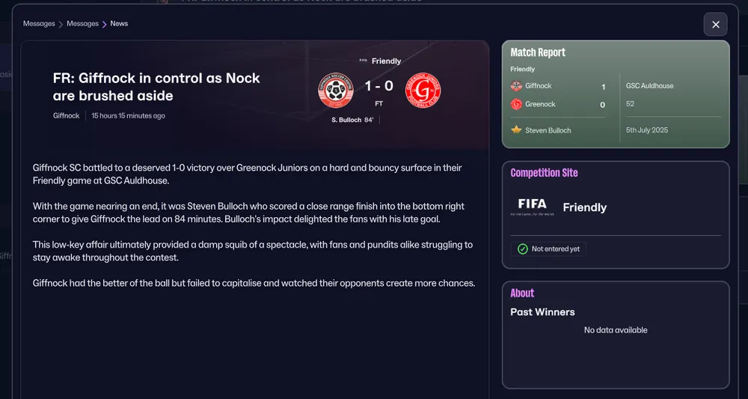The height and width of the screenshot is (399, 748).
Task: Go to first Messages breadcrumb
Action: [x=39, y=24]
